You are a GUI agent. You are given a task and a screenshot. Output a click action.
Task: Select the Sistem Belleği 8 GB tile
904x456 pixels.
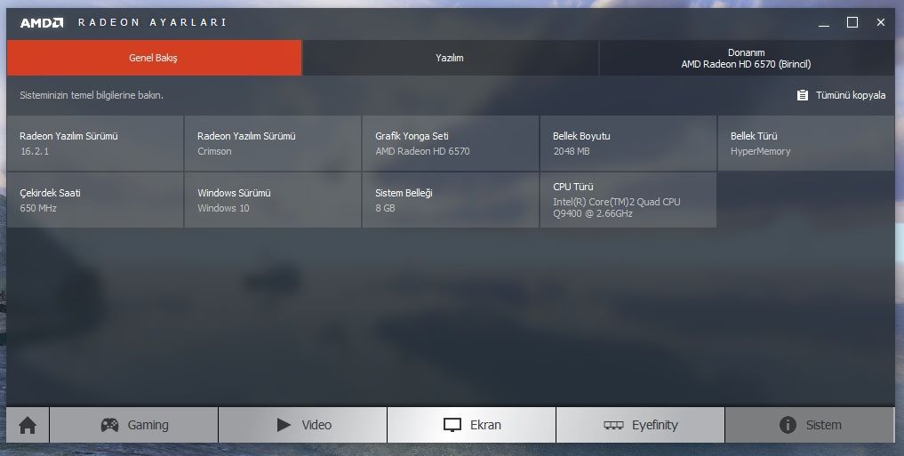click(451, 200)
